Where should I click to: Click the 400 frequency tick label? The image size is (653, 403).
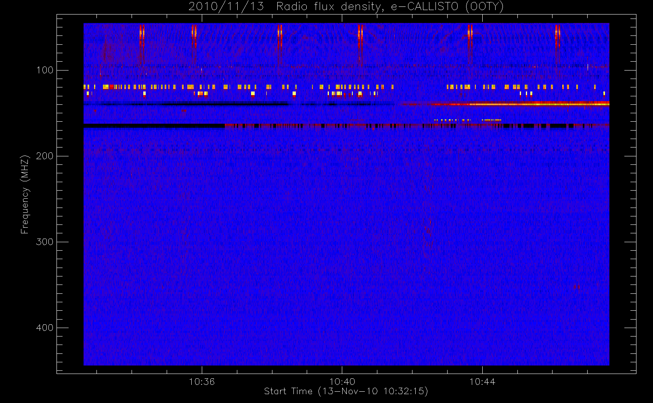pyautogui.click(x=45, y=328)
